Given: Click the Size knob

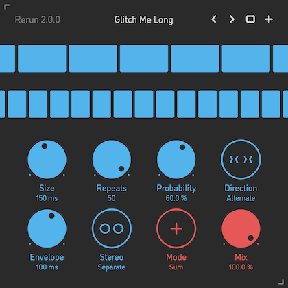Looking at the screenshot, I should point(47,159).
